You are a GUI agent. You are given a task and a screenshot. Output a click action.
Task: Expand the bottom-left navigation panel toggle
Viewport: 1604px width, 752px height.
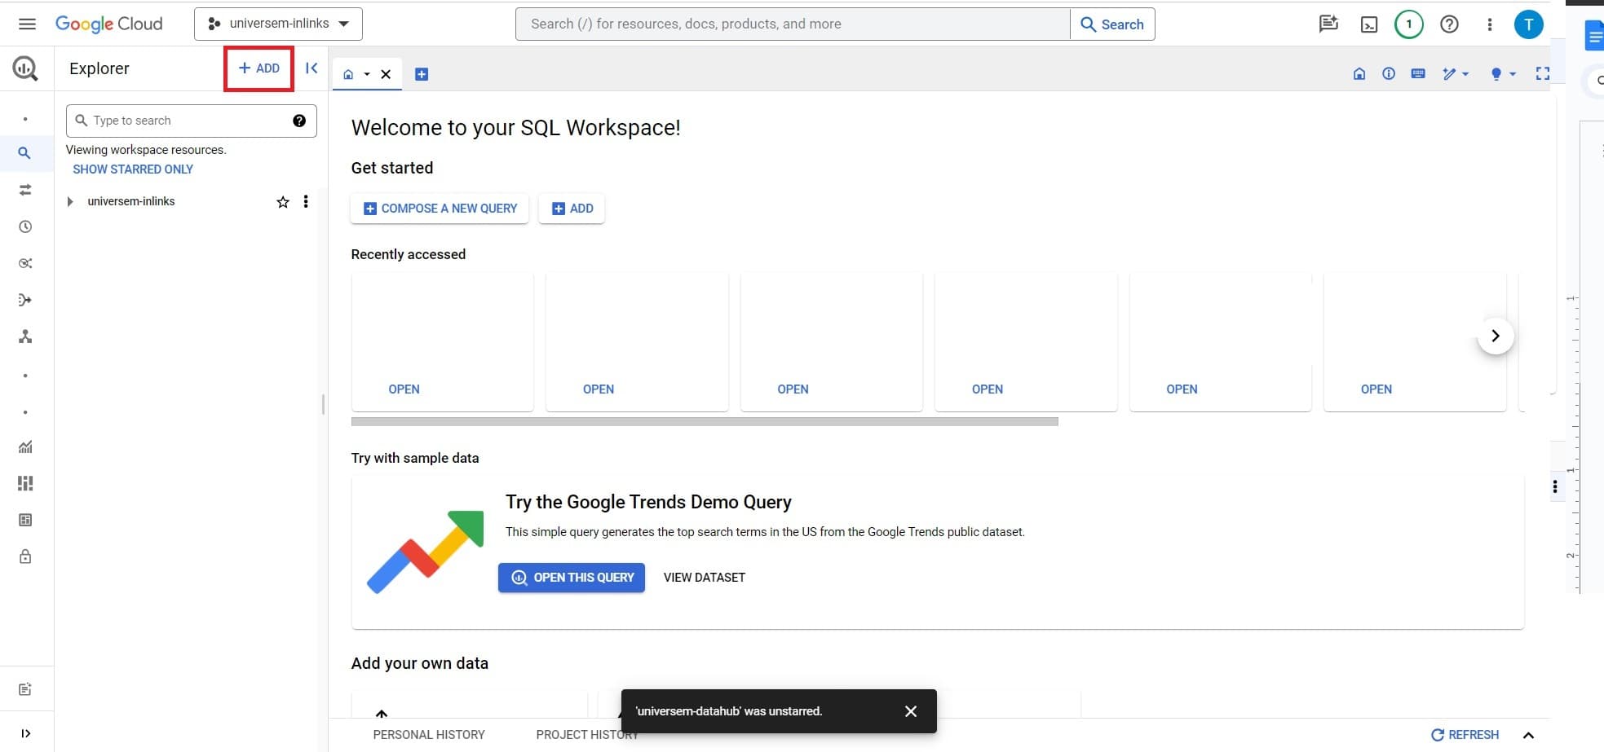[25, 733]
